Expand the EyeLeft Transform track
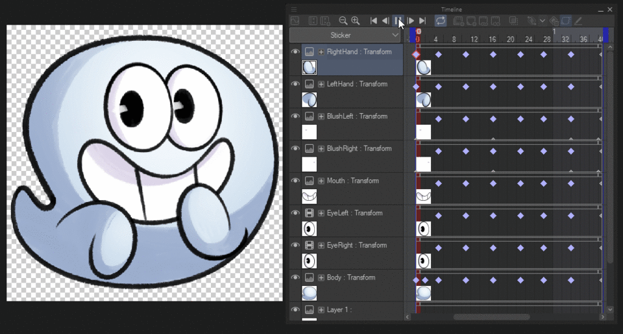Viewport: 623px width, 334px height. [x=321, y=213]
